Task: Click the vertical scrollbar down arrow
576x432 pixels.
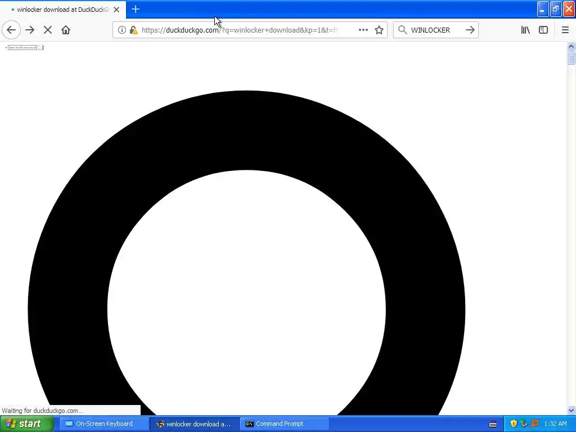Action: coord(571,410)
